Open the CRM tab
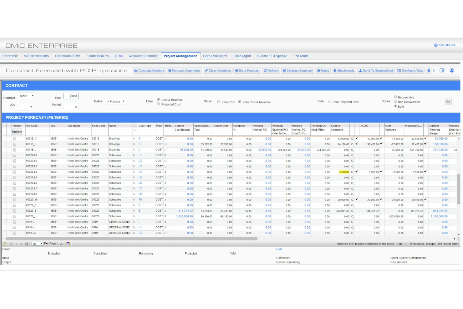This screenshot has width=463, height=309. (x=119, y=56)
